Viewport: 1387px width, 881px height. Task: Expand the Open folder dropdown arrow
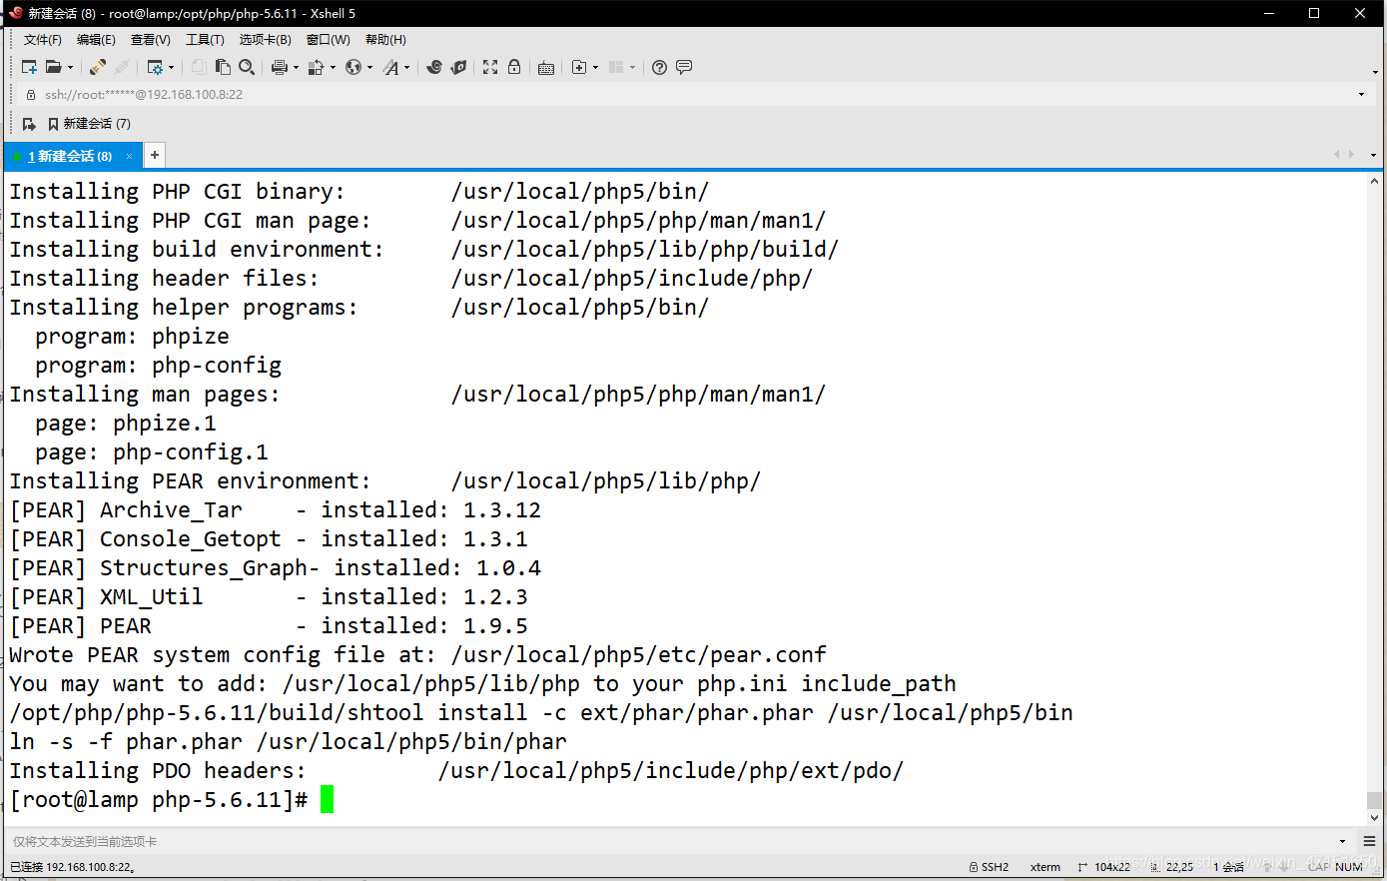click(x=70, y=68)
